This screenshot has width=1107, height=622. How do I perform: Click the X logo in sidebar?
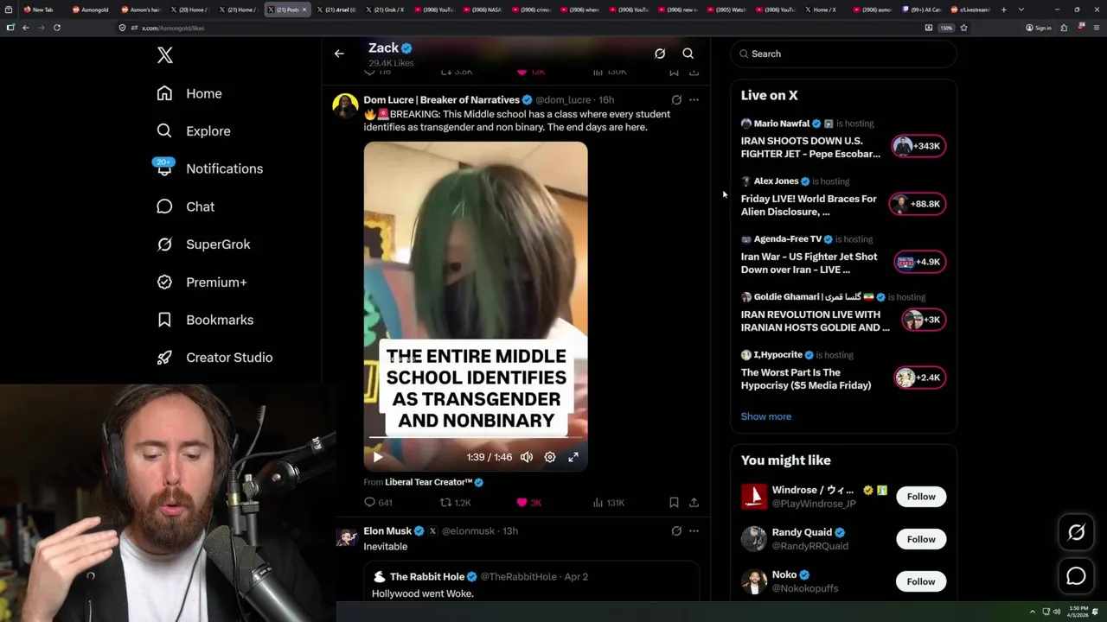[165, 55]
